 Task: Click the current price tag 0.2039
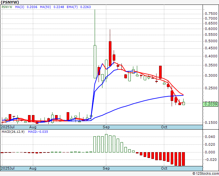pos(211,104)
